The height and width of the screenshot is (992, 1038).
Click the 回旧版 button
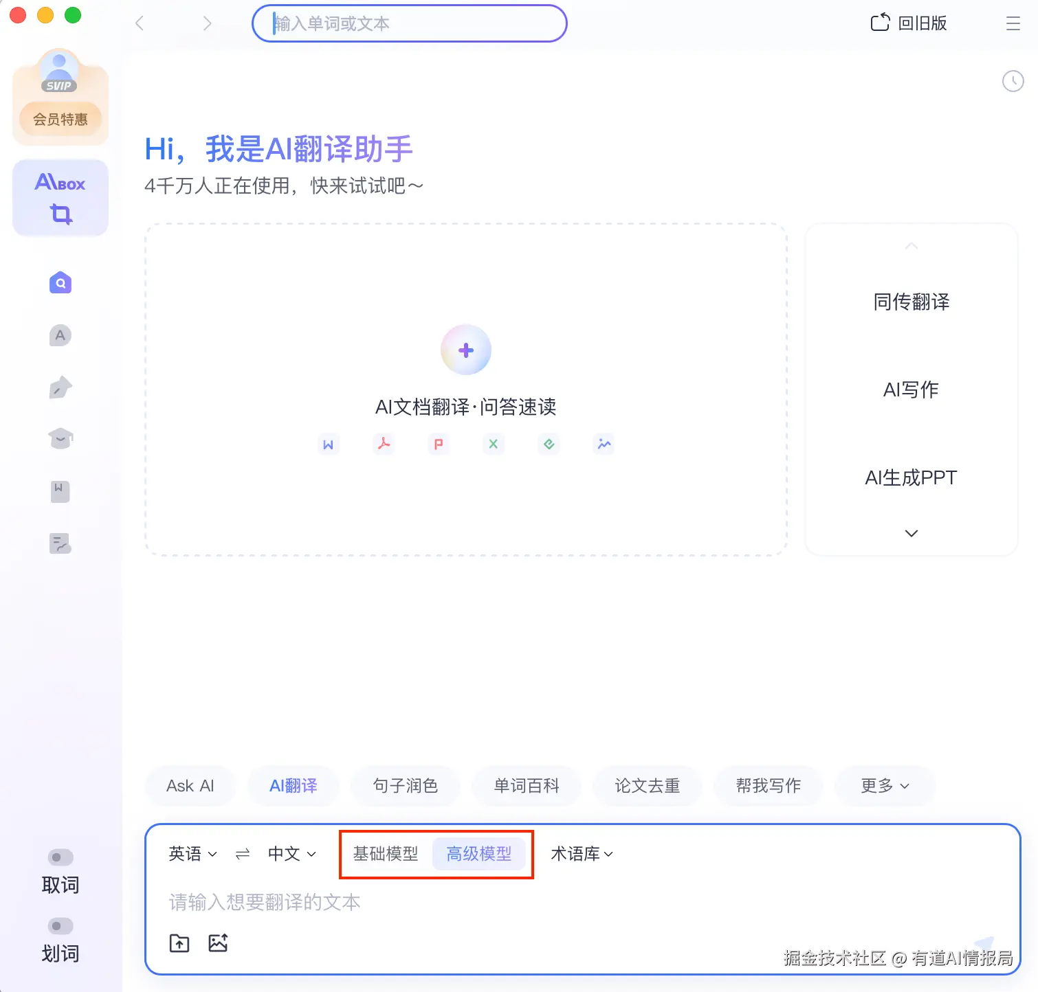[x=908, y=23]
